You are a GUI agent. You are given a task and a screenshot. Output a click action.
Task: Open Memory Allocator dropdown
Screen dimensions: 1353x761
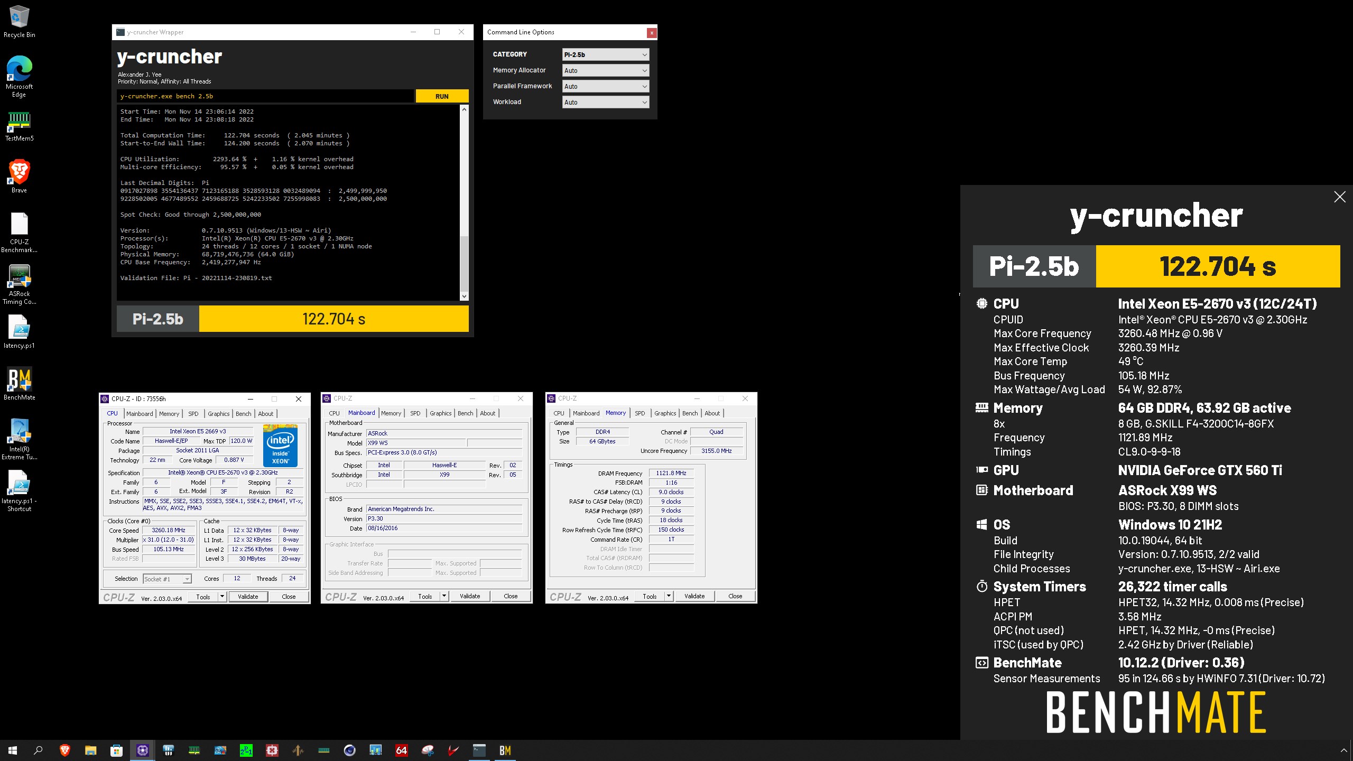tap(605, 70)
